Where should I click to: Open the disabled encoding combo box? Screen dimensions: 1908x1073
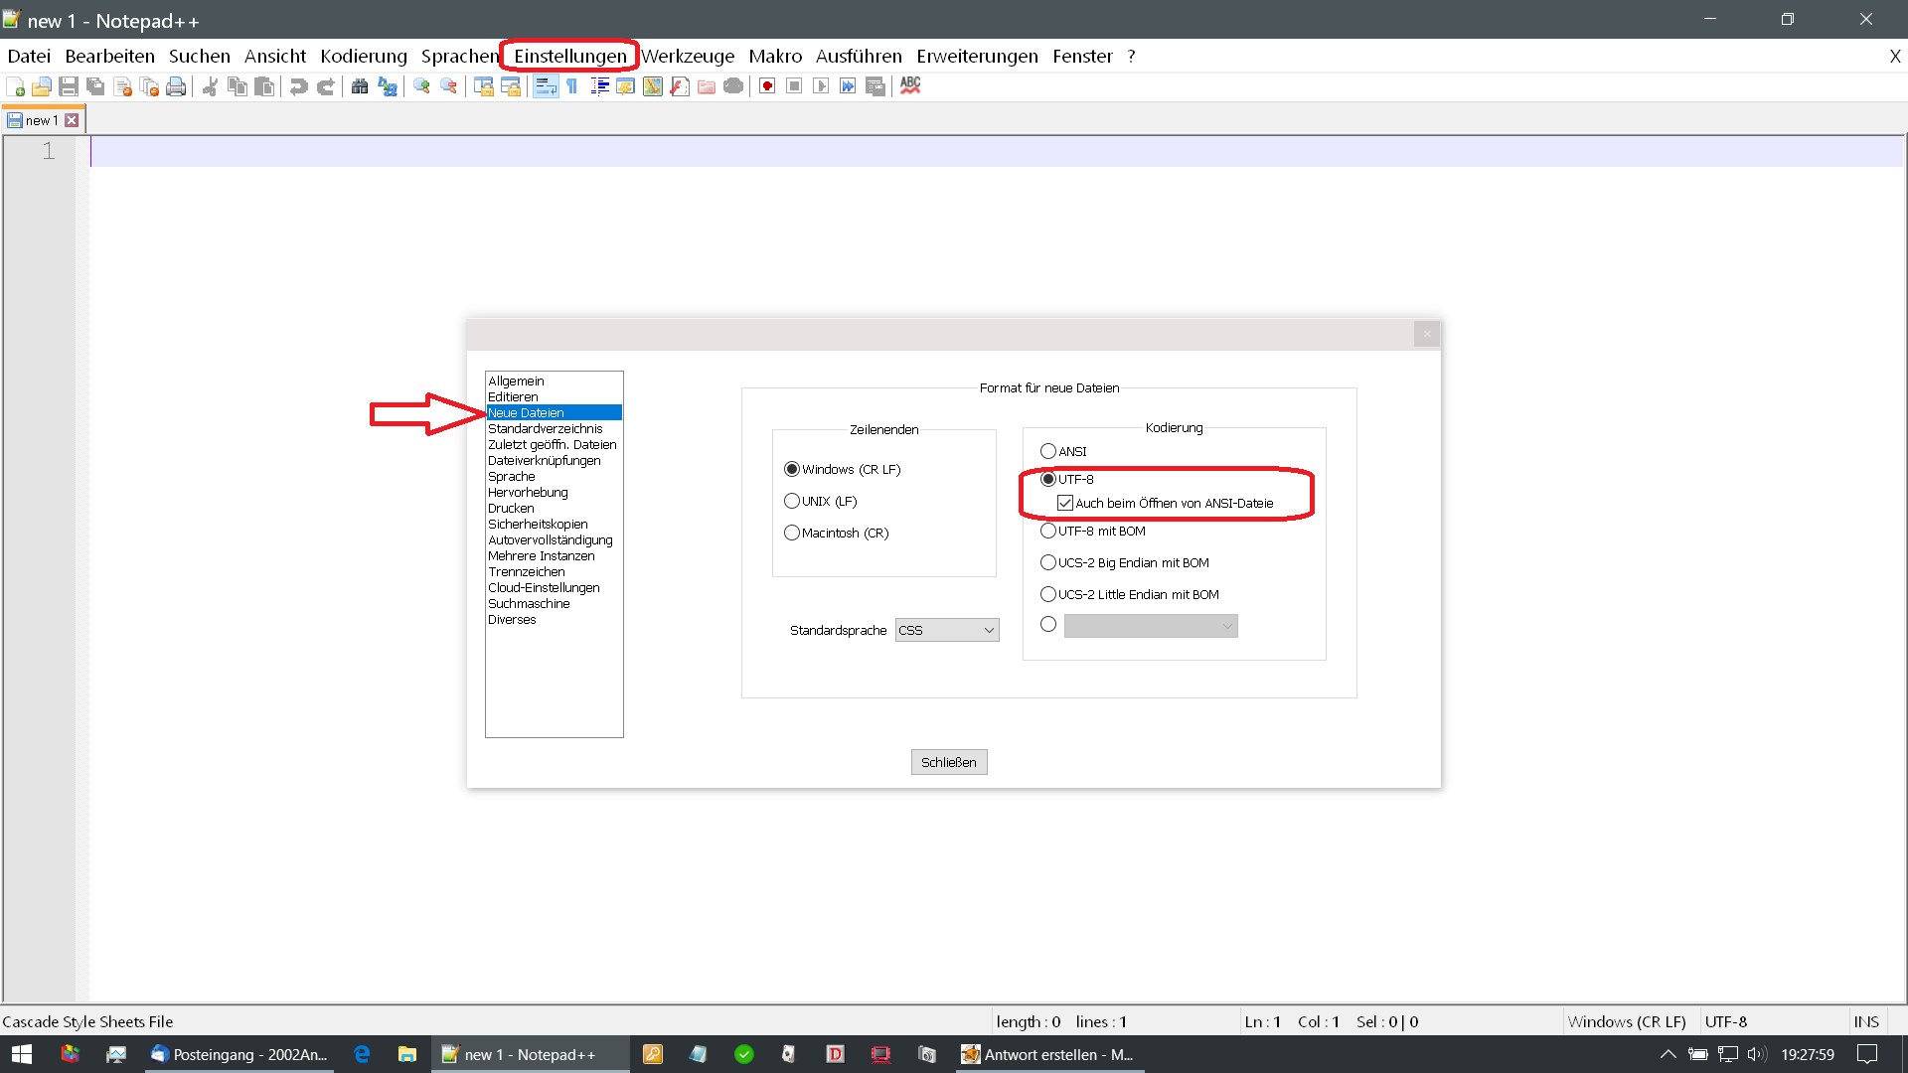[1150, 626]
